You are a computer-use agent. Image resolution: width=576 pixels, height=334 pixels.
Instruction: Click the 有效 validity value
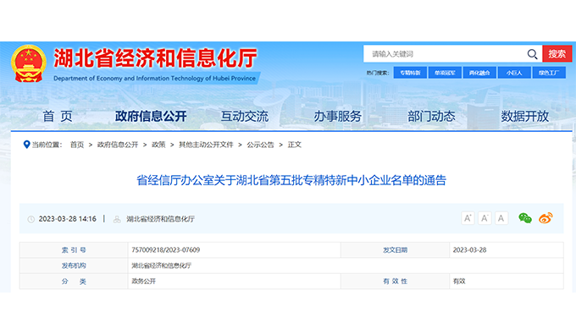459,282
